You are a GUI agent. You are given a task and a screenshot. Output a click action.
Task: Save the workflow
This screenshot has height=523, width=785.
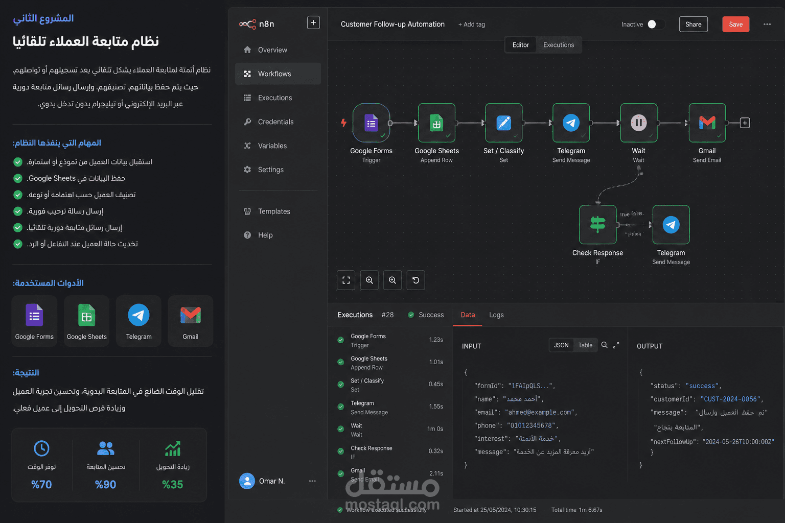pos(735,24)
